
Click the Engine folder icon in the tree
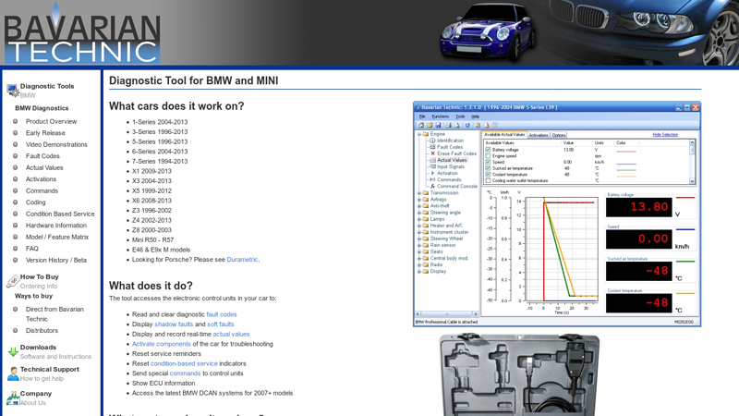click(426, 134)
